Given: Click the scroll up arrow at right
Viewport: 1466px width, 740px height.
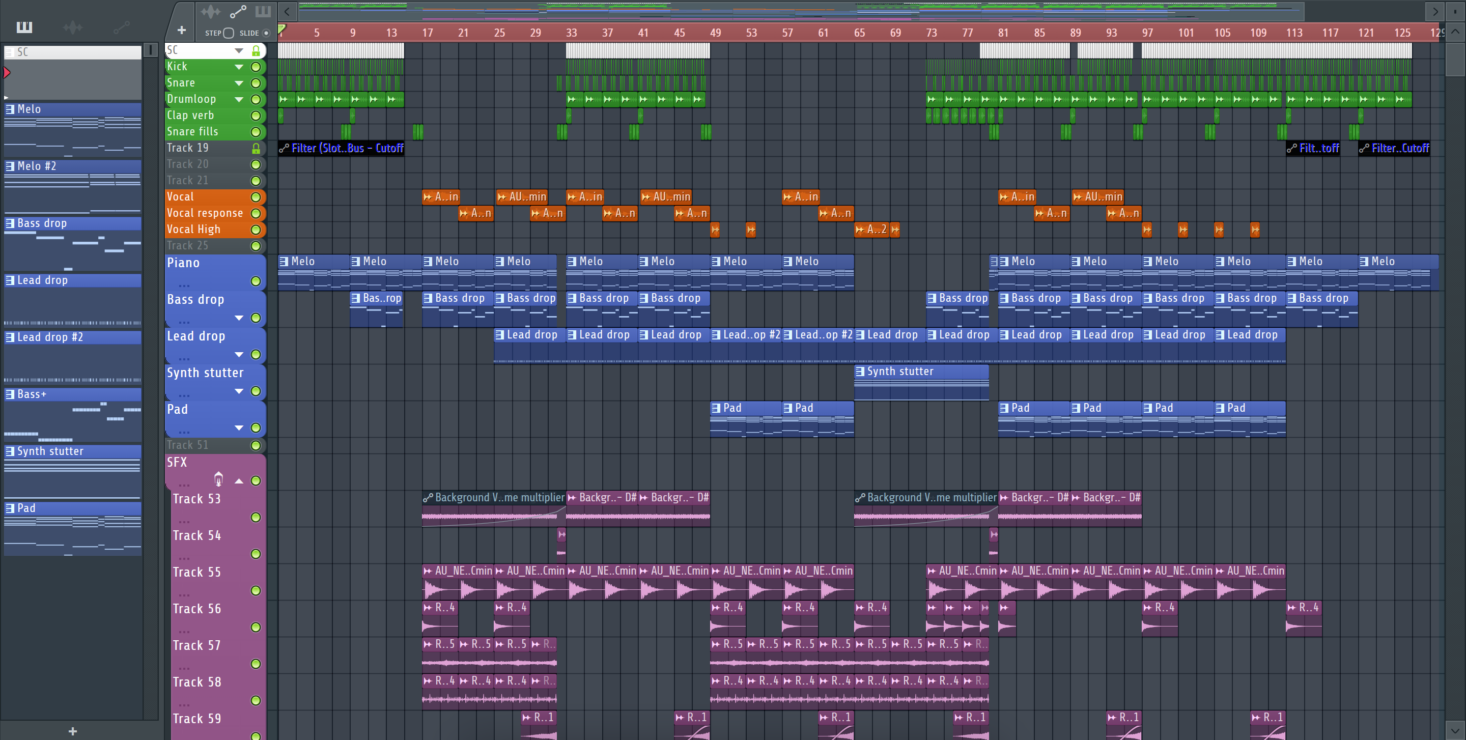Looking at the screenshot, I should coord(1455,32).
